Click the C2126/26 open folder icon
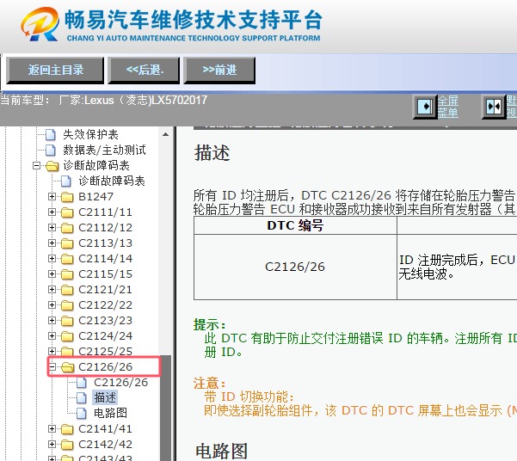Screen dimensions: 517x461 click(68, 367)
